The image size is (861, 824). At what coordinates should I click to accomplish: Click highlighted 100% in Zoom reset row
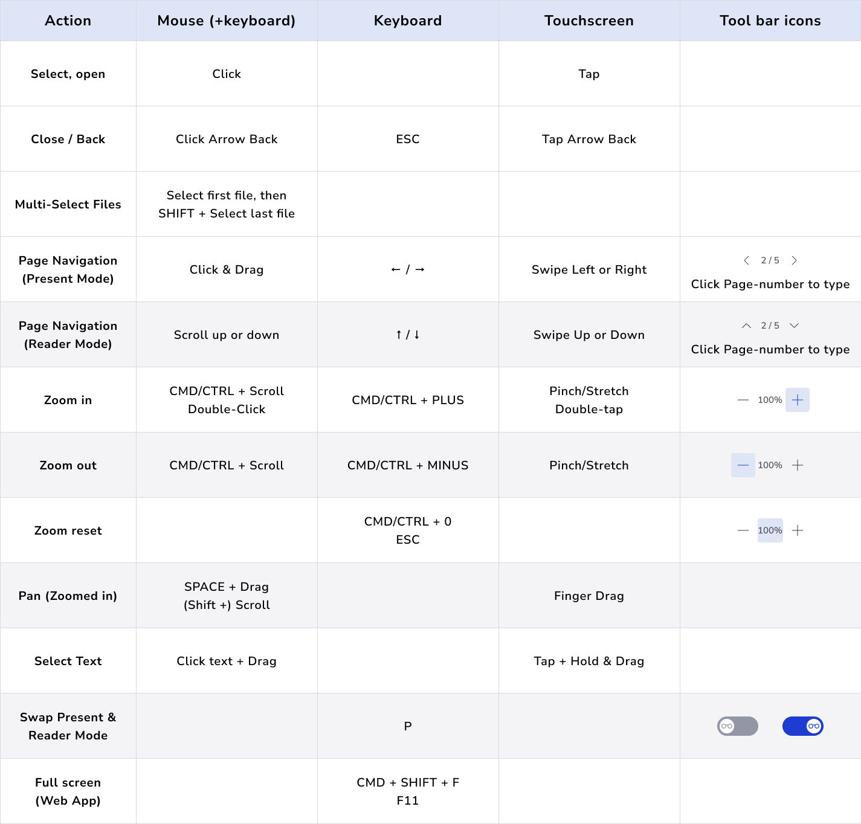(x=770, y=530)
